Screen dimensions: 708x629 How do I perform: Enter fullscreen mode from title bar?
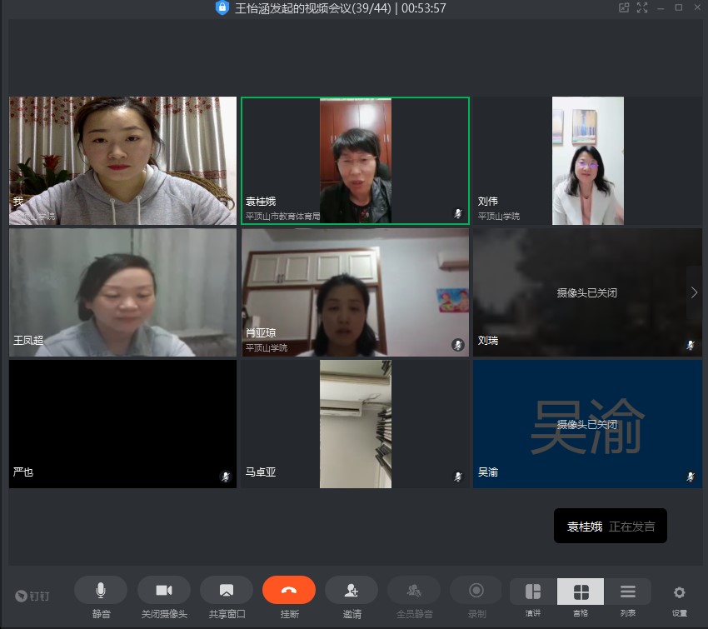642,7
